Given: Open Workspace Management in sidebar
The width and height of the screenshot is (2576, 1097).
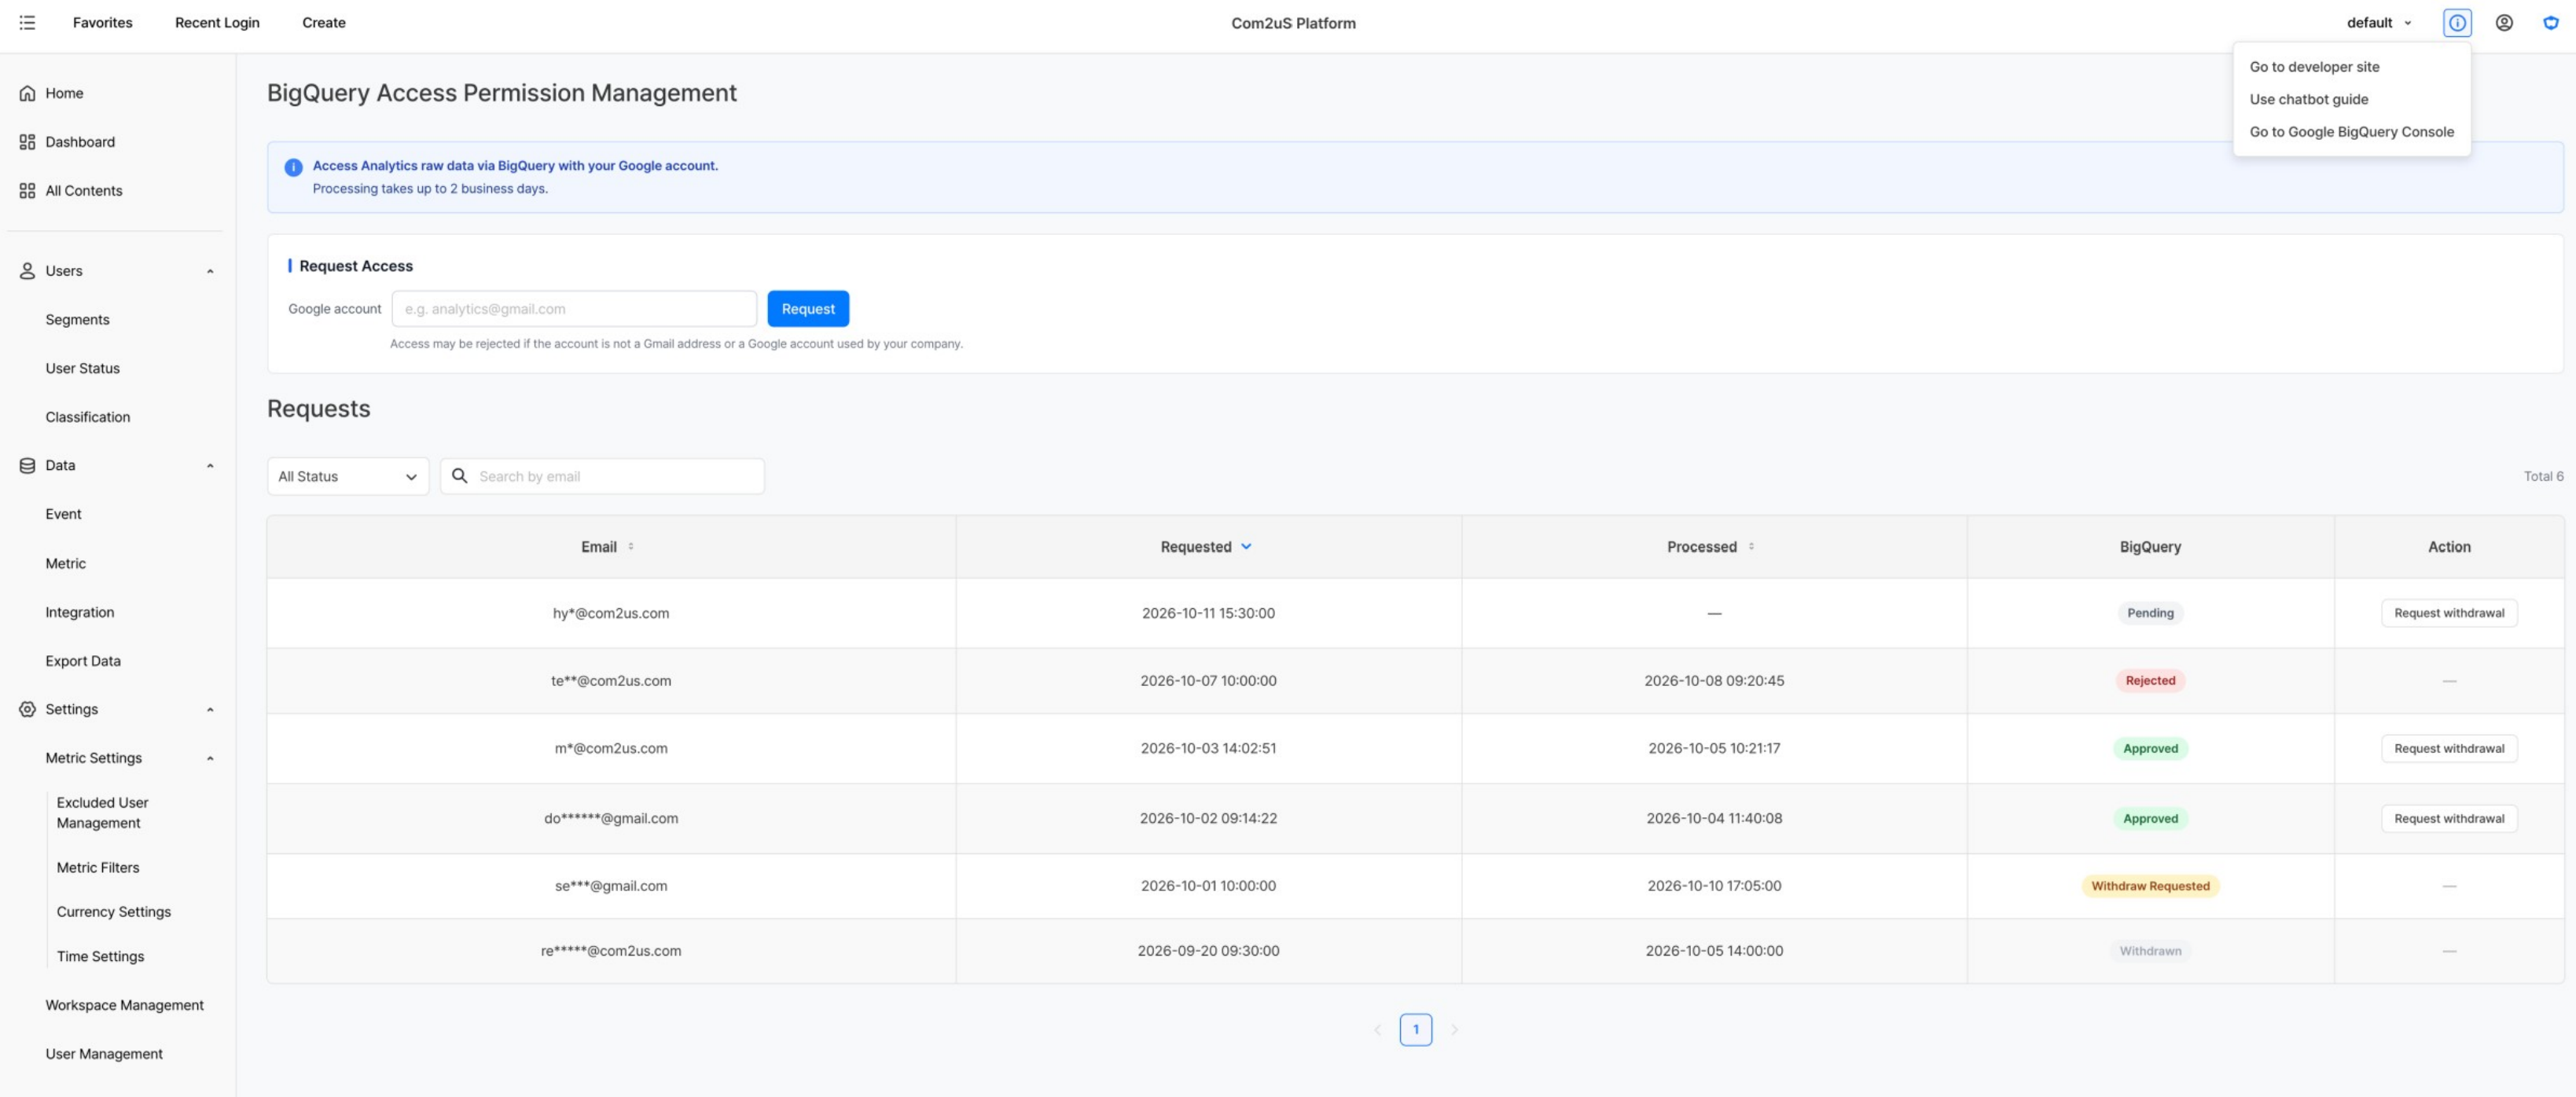Looking at the screenshot, I should [124, 1005].
